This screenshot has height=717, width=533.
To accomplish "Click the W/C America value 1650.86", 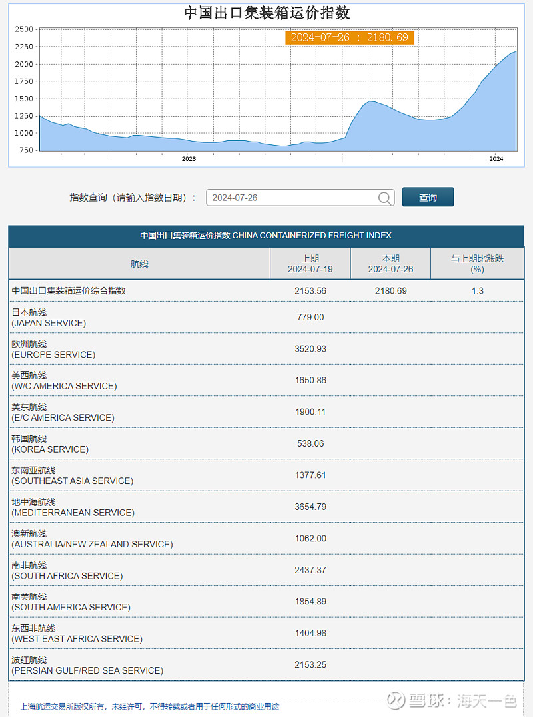I will point(310,380).
